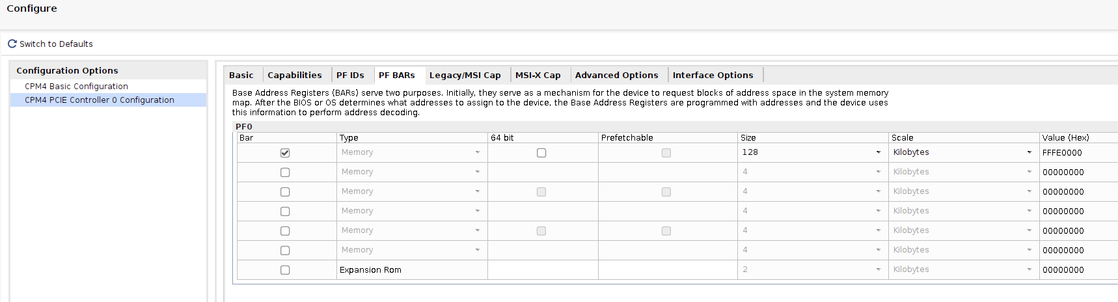The width and height of the screenshot is (1118, 302).
Task: Enable the Expansion Rom checkbox
Action: [x=285, y=270]
